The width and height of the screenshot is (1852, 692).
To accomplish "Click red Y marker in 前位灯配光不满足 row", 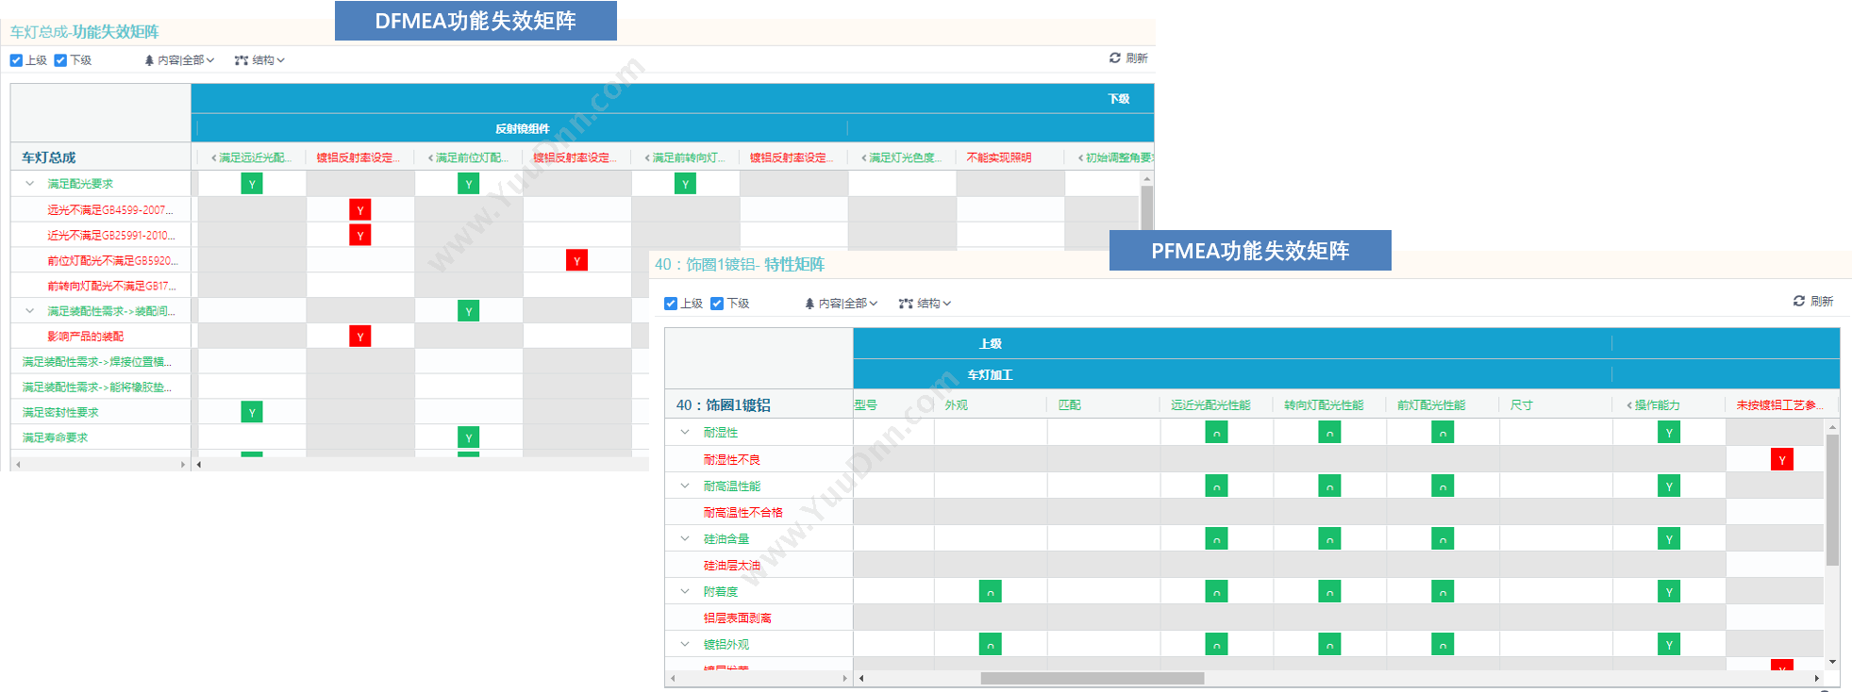I will [x=577, y=260].
